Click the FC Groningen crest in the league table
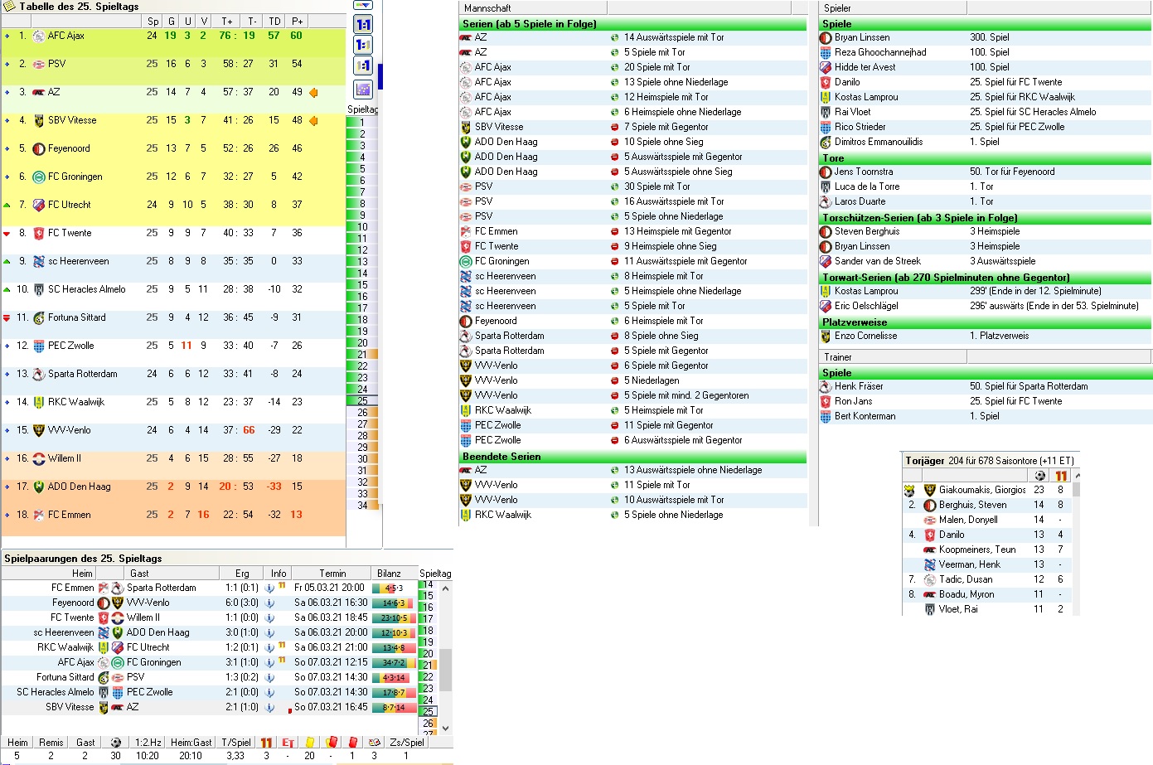Screen dimensions: 1153x765 point(38,177)
